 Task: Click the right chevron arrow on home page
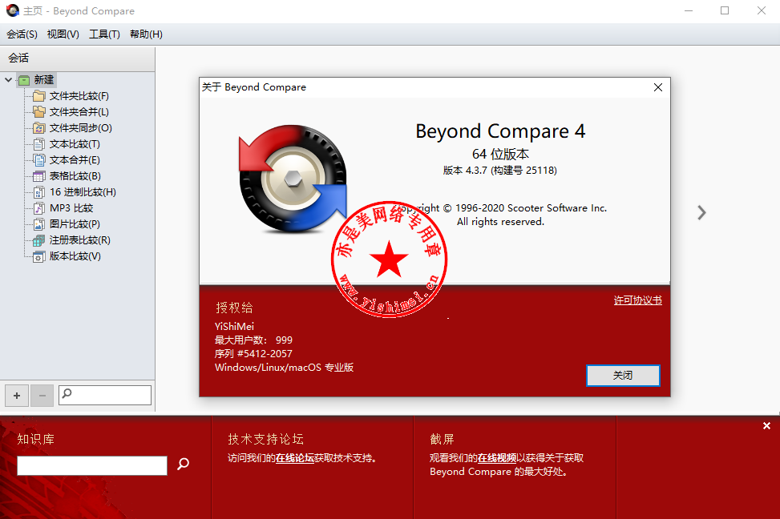click(701, 213)
